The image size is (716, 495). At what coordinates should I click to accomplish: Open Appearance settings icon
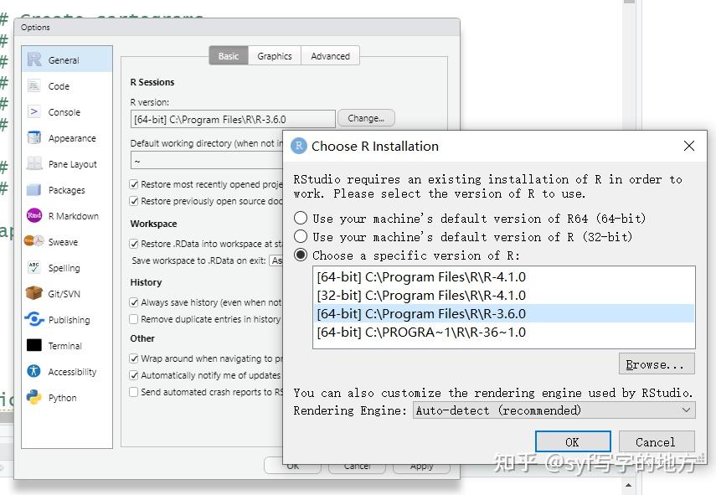34,138
